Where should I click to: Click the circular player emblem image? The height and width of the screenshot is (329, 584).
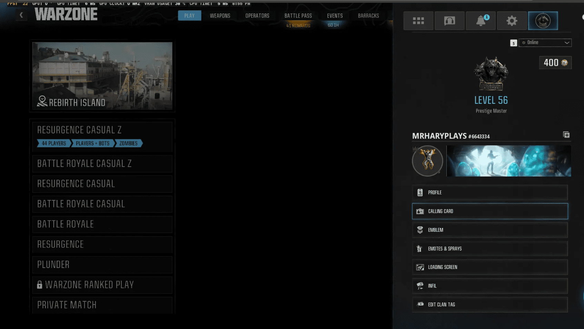(x=427, y=161)
